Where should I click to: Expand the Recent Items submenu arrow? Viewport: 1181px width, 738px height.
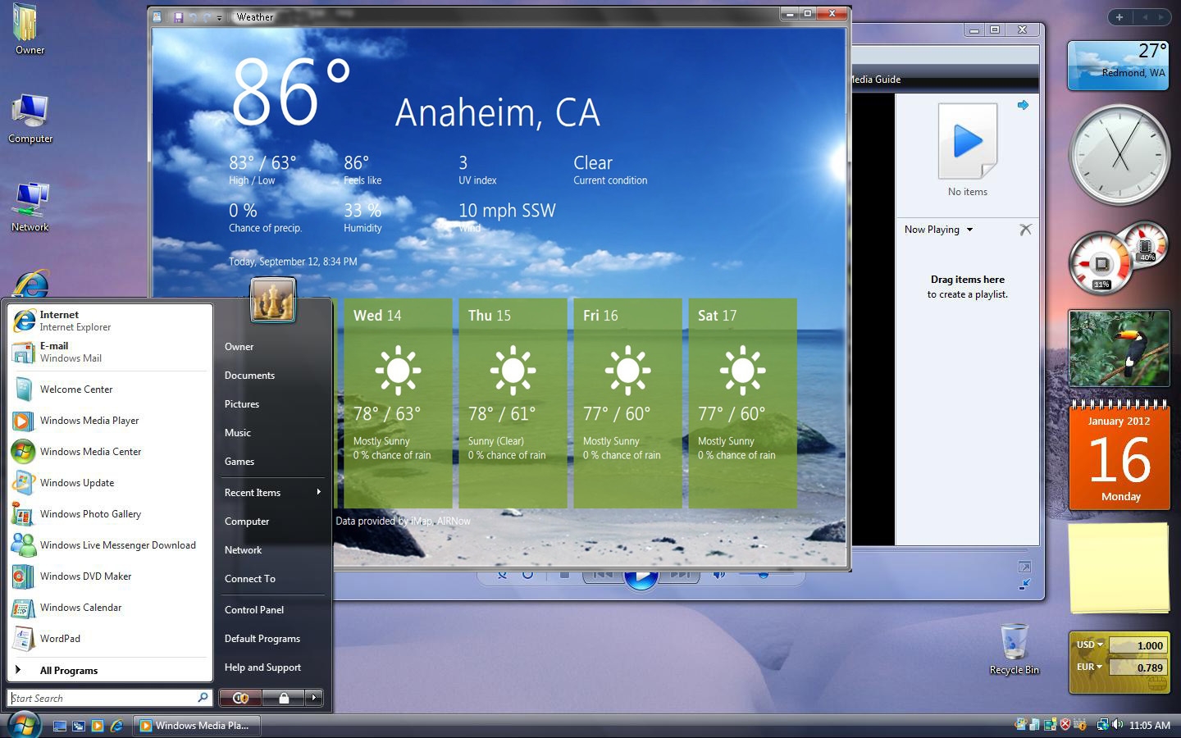click(318, 492)
